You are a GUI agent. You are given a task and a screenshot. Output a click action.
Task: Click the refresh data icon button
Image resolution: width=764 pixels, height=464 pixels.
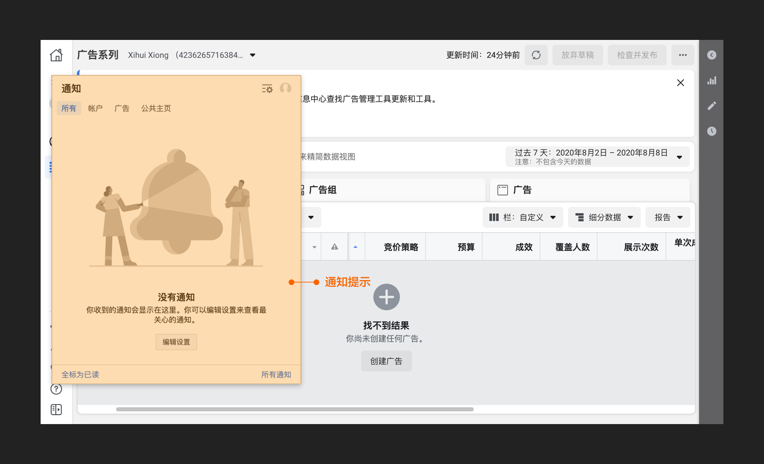[536, 55]
